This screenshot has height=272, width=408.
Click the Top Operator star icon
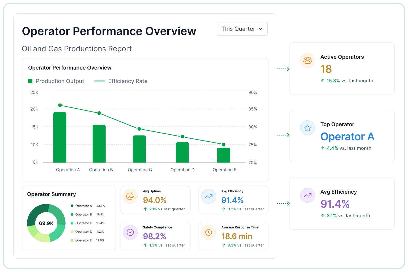(x=307, y=128)
